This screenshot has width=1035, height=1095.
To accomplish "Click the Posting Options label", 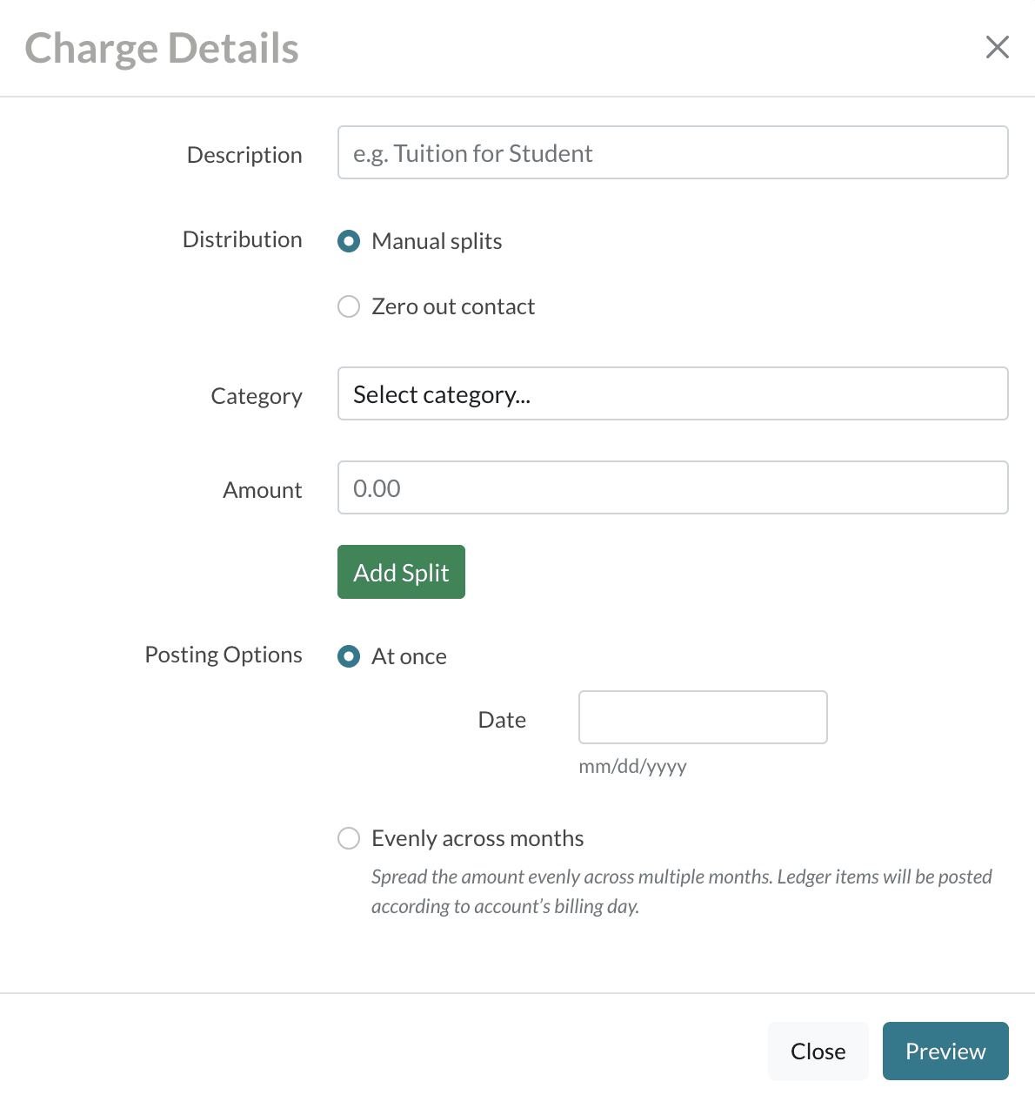I will [224, 655].
